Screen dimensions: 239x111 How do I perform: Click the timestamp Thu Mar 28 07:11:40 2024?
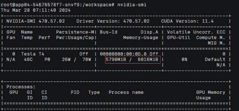(36, 10)
